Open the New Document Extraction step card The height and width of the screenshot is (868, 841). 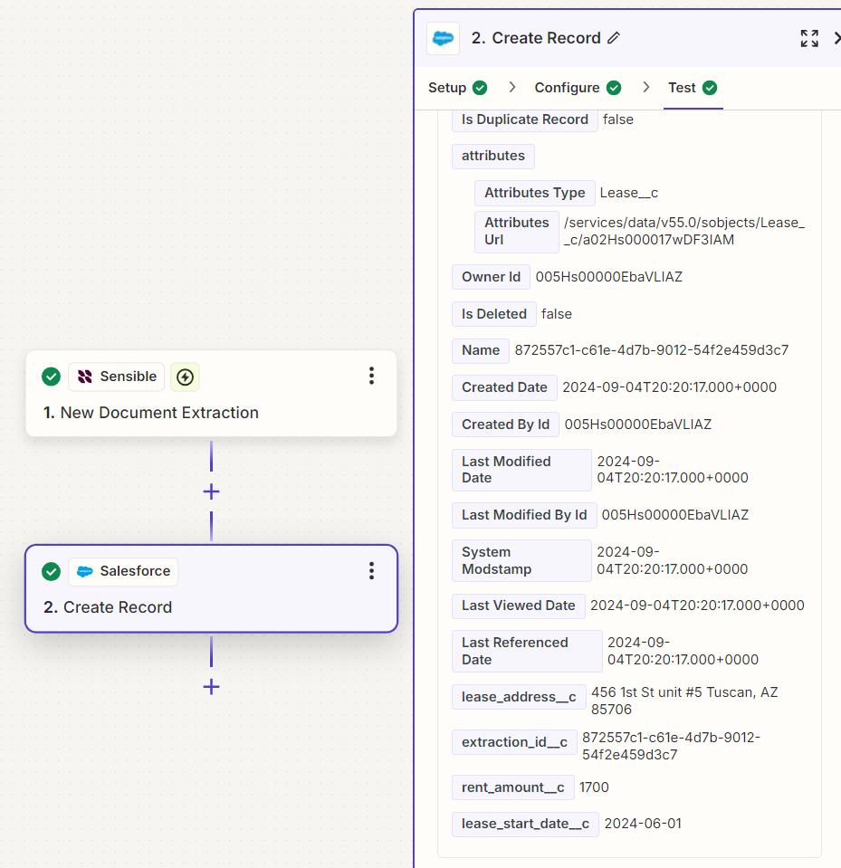coord(211,393)
